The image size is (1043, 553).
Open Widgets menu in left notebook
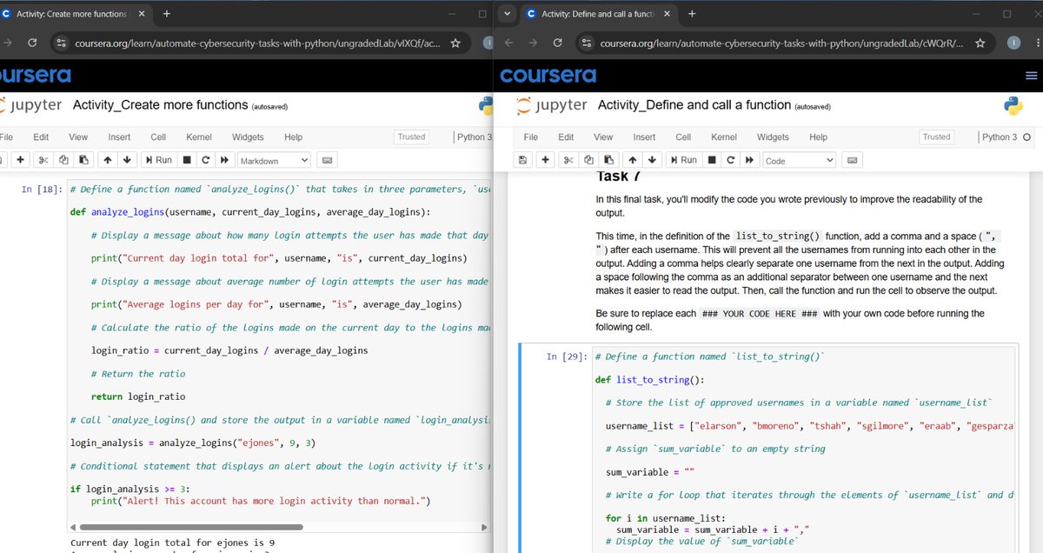tap(248, 137)
